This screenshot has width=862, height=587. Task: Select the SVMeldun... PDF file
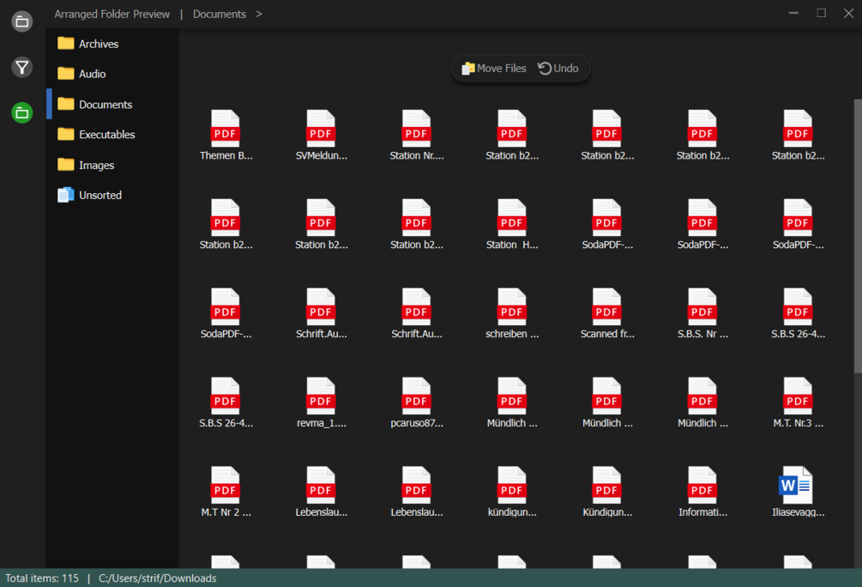321,136
